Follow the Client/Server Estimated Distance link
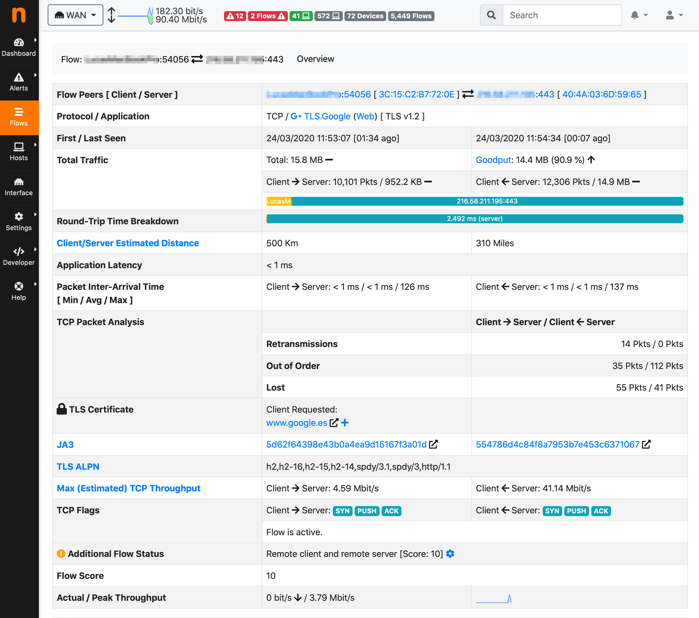Screen dimensions: 699x618 click(x=127, y=243)
